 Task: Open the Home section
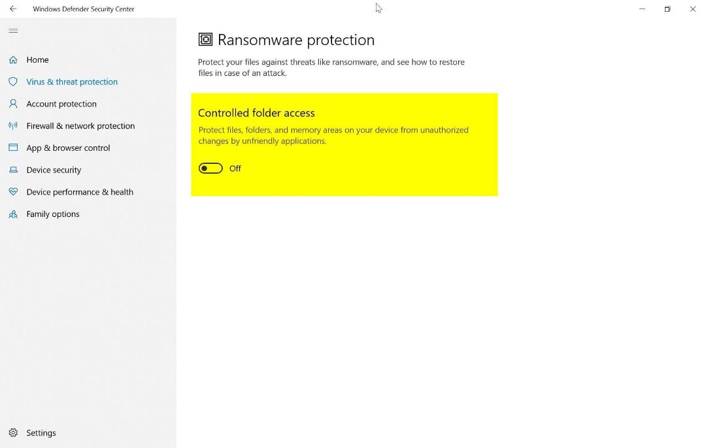37,59
